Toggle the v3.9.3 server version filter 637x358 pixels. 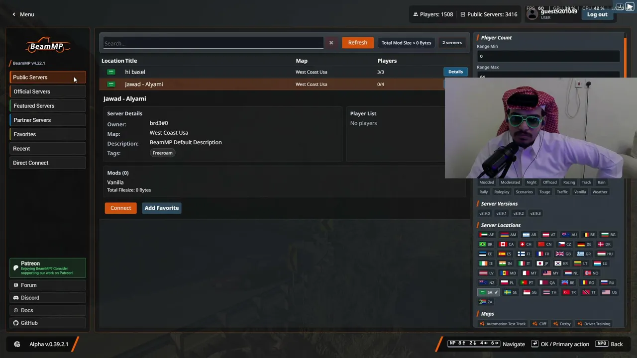[x=535, y=213]
